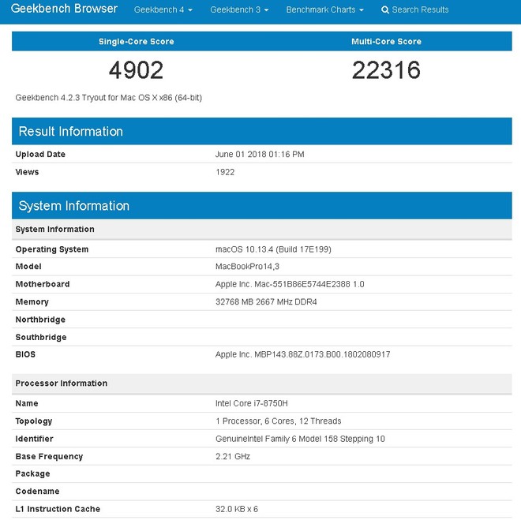Click the Geekbench 4.2.3 Tryout version text

[108, 98]
